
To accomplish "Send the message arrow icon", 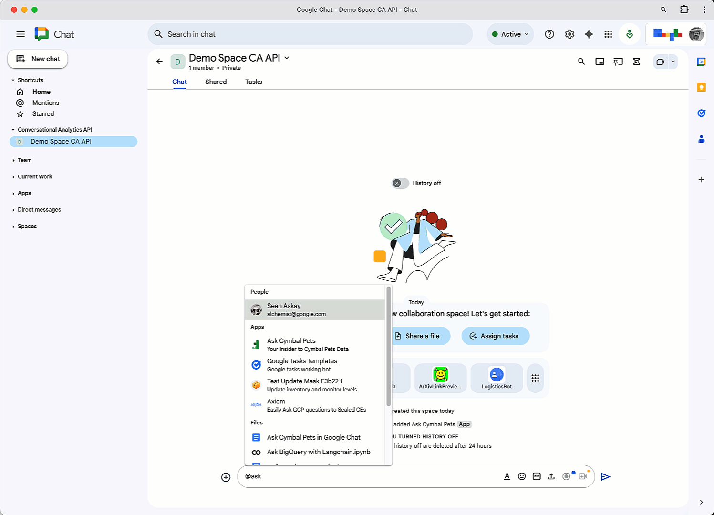I will (x=606, y=477).
